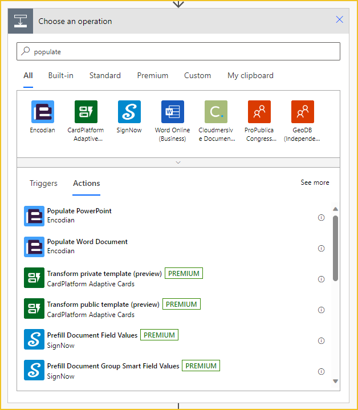Choose Prefill Document Group Smart Field Values
The image size is (358, 410).
coord(174,370)
